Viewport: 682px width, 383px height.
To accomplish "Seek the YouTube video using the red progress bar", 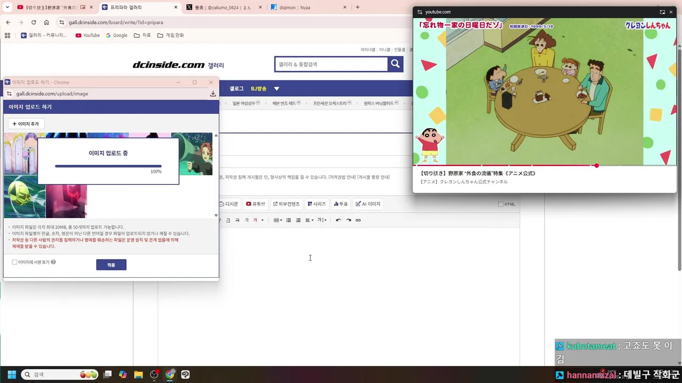I will click(545, 165).
